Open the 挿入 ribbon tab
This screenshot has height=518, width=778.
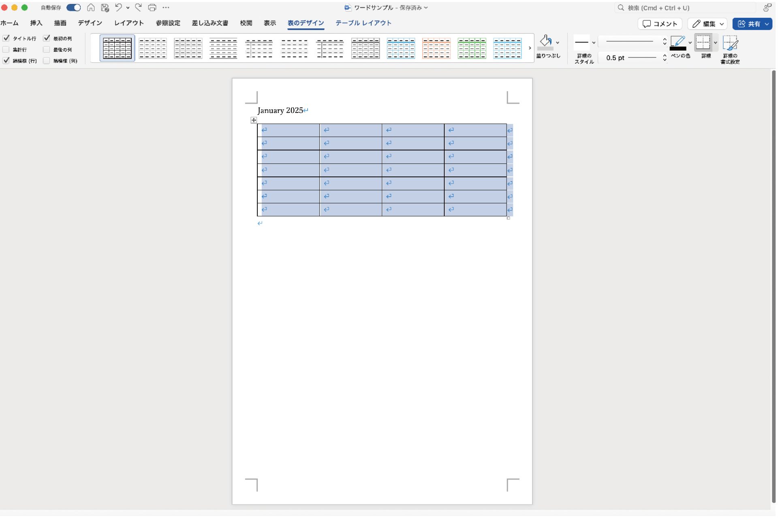[36, 23]
